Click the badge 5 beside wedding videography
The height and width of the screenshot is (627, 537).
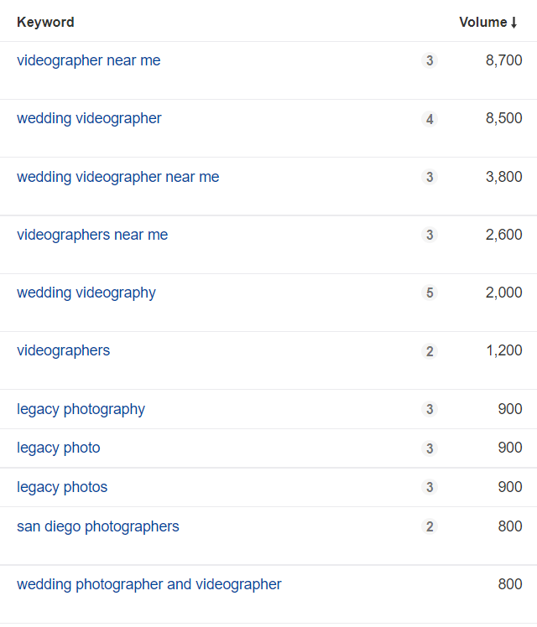pos(430,293)
